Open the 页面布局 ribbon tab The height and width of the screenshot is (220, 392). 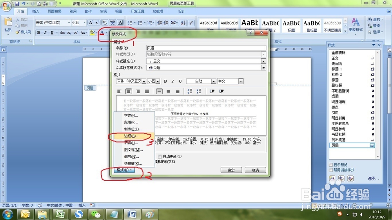[54, 11]
